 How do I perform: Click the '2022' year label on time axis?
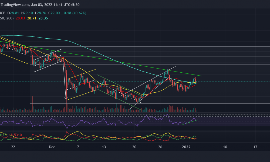click(186, 147)
